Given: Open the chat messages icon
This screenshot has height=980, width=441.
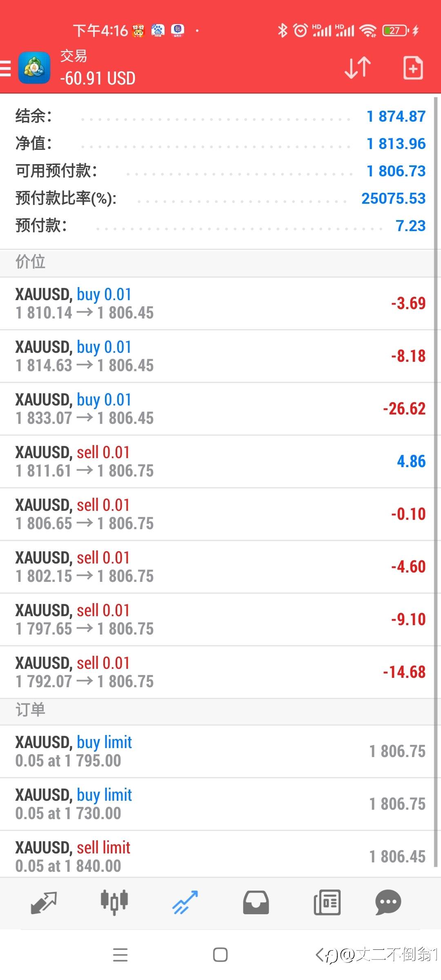Looking at the screenshot, I should click(388, 902).
